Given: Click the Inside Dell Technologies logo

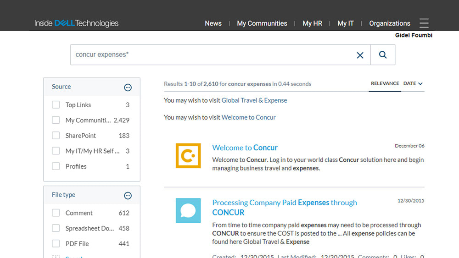Looking at the screenshot, I should [x=76, y=23].
